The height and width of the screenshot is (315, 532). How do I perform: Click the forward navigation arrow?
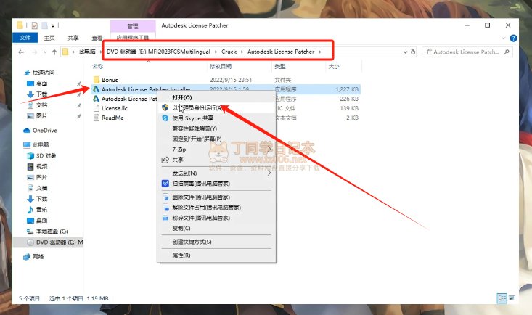35,52
